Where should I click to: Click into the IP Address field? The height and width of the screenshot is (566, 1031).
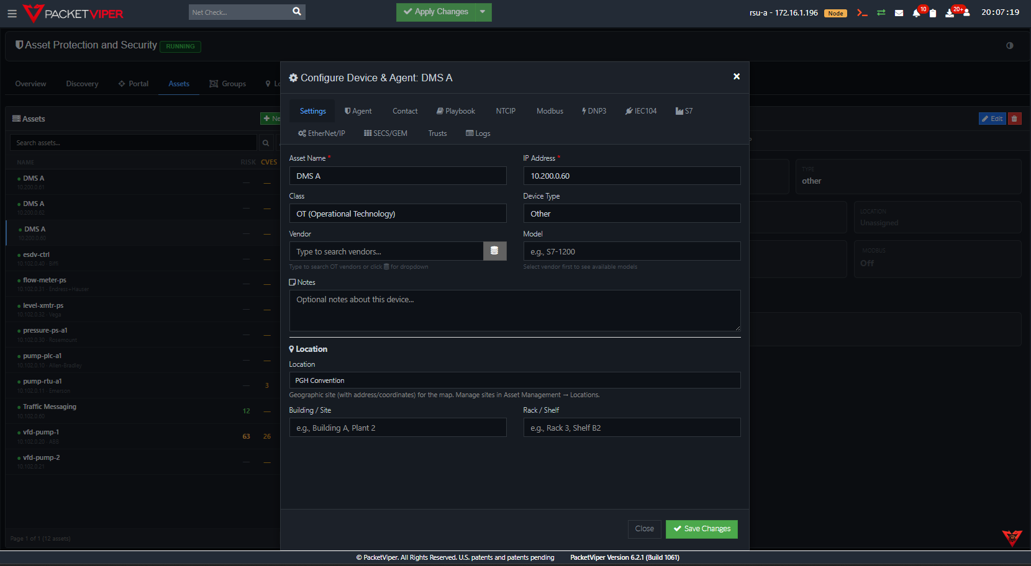(632, 176)
